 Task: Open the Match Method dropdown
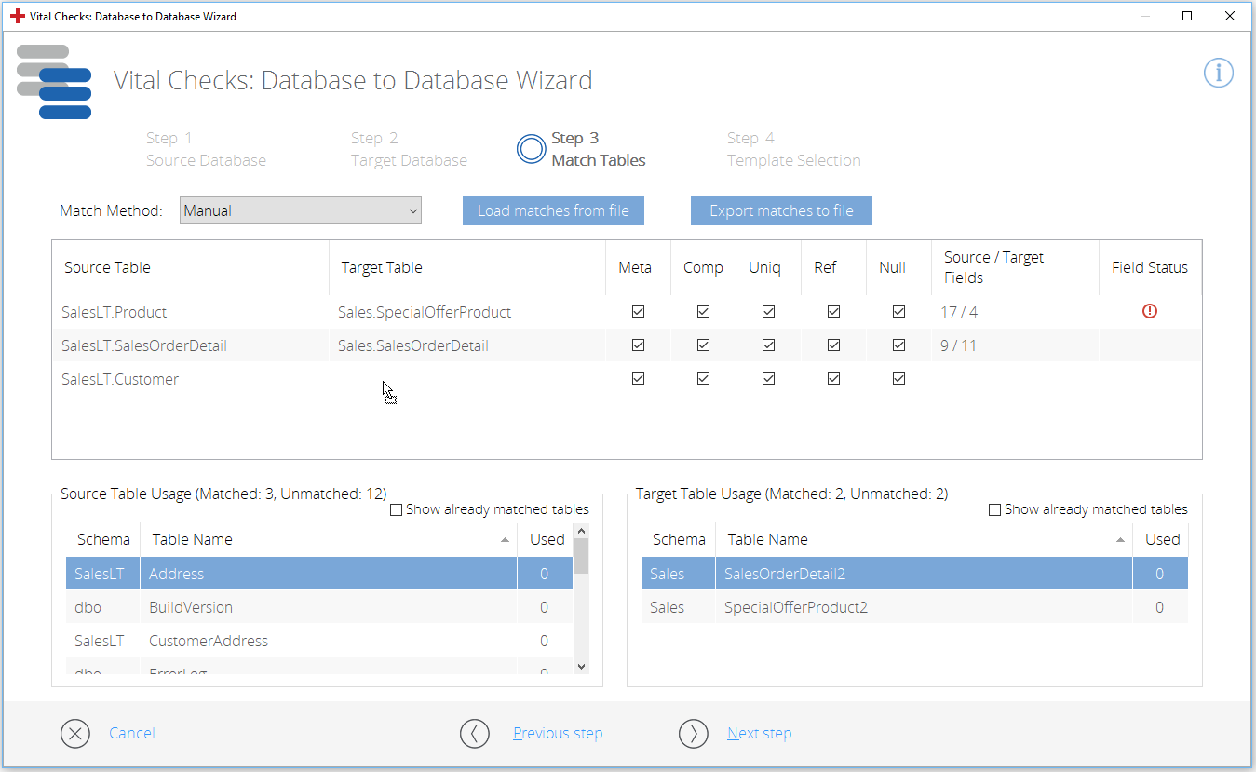pyautogui.click(x=301, y=210)
